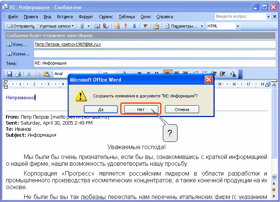This screenshot has height=202, width=280.
Task: Open the address book icon in toolbar
Action: [97, 26]
